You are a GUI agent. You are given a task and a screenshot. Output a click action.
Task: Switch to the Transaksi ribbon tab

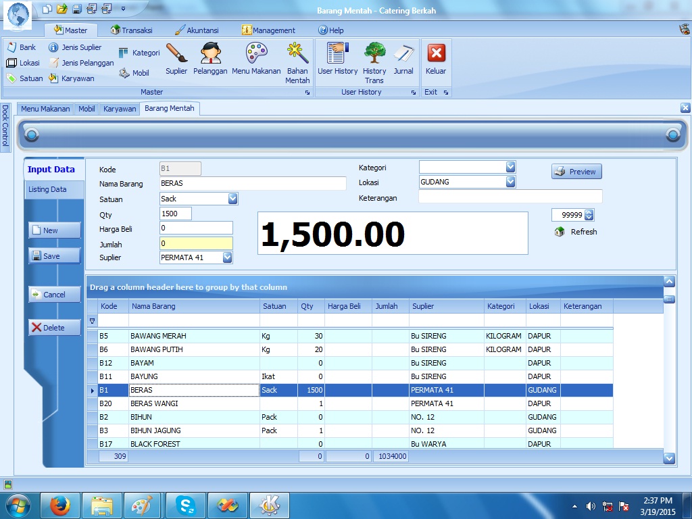coord(132,30)
